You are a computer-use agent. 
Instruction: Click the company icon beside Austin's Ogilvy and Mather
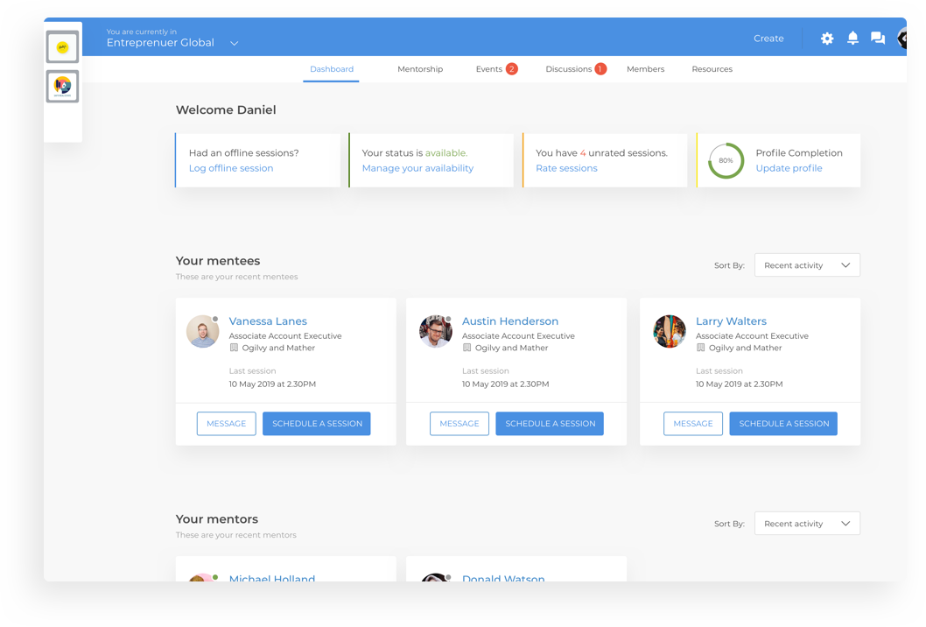[x=467, y=348]
